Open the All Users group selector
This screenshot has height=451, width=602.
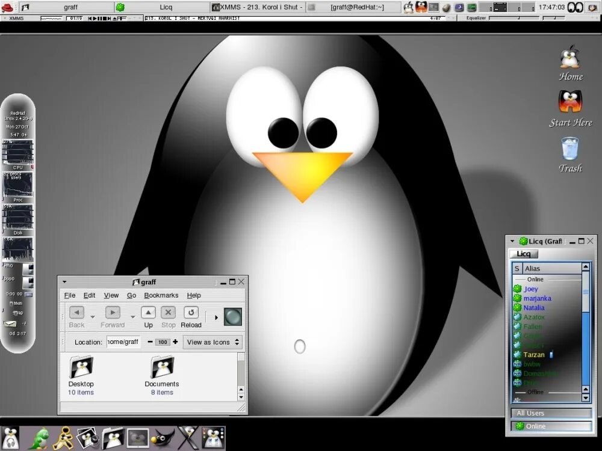point(551,413)
